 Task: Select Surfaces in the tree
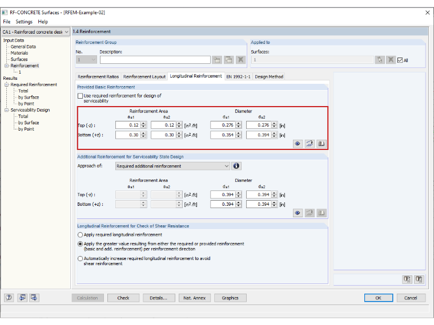click(x=19, y=59)
